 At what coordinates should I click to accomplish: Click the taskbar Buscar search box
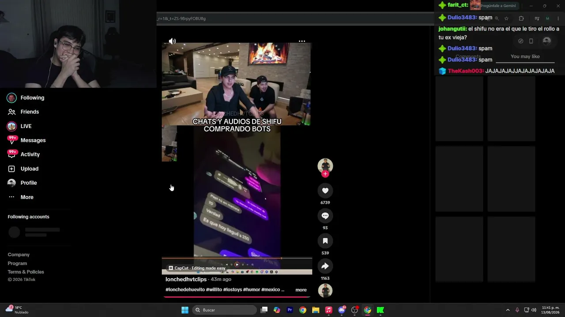point(224,310)
